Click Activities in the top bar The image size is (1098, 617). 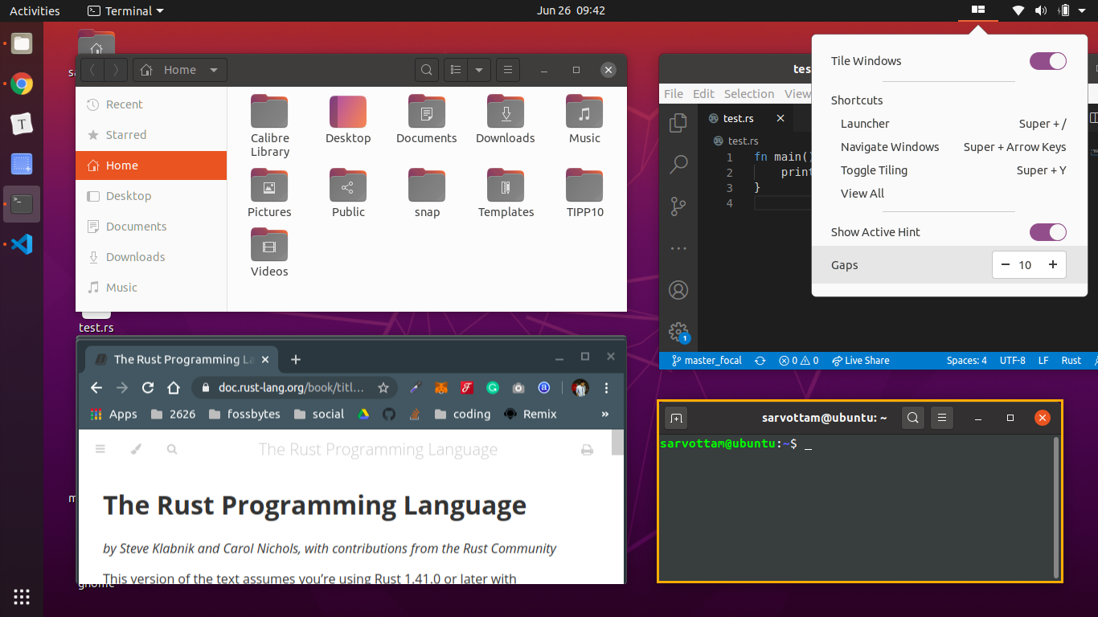(35, 10)
